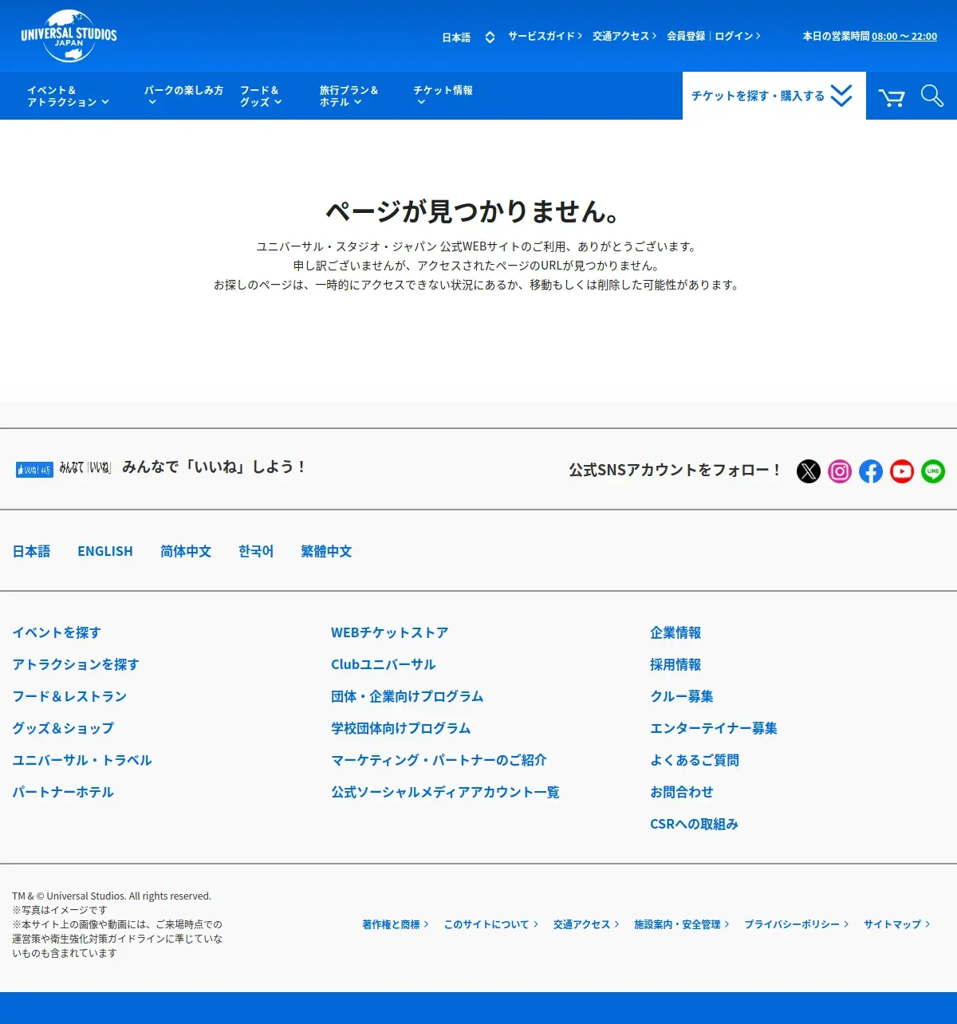
Task: Expand the 旅行プラン＆ホテル menu
Action: point(349,96)
